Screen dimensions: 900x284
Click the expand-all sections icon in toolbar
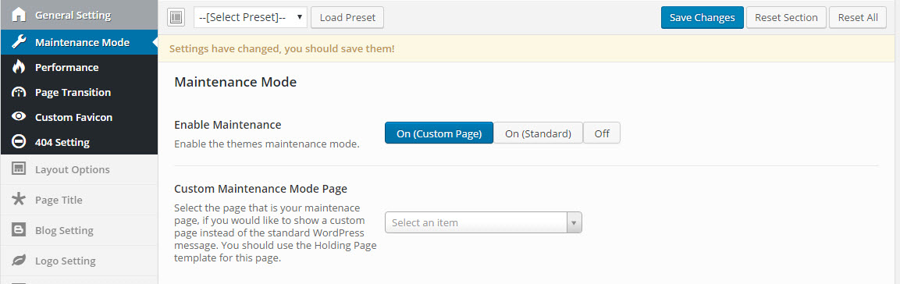click(x=176, y=17)
